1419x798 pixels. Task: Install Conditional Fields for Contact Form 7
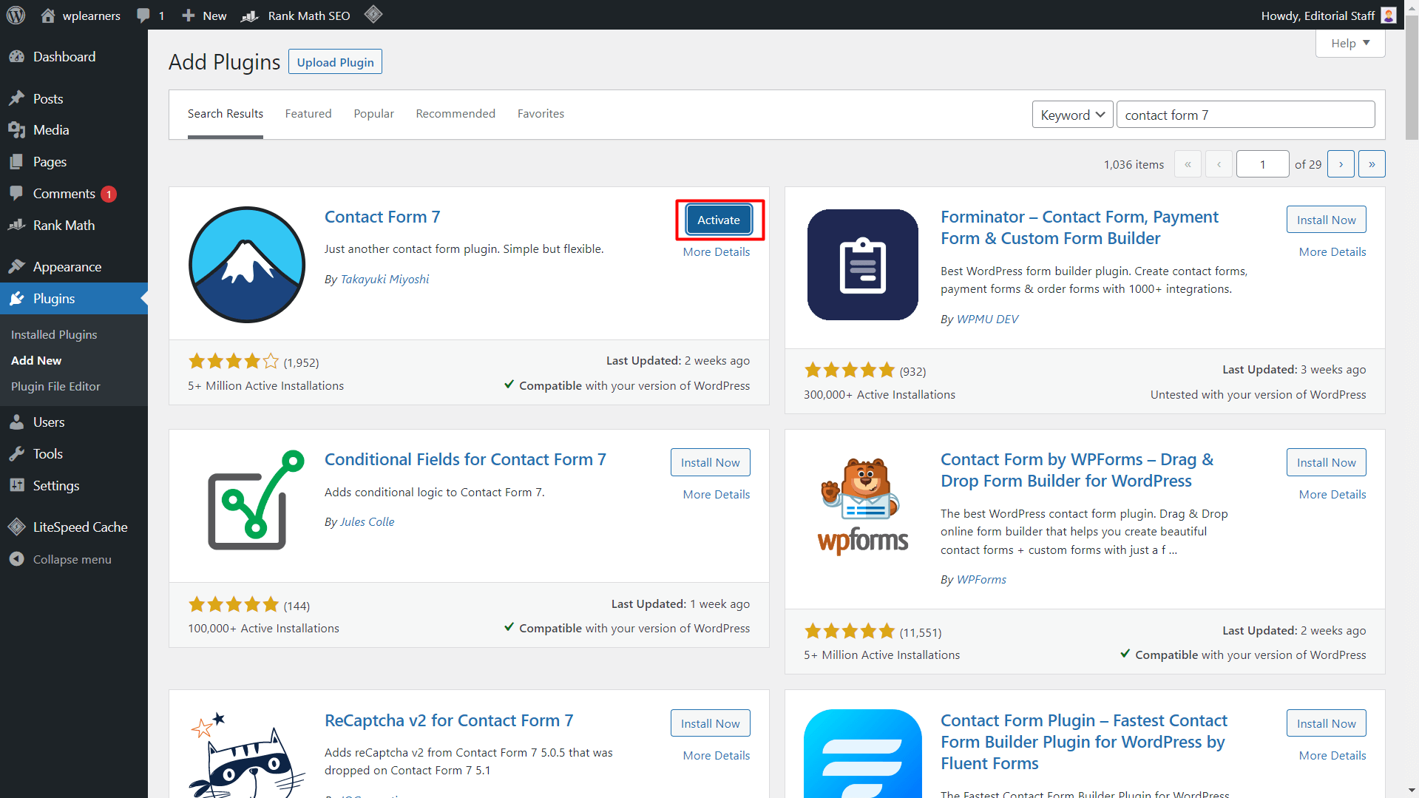(710, 462)
